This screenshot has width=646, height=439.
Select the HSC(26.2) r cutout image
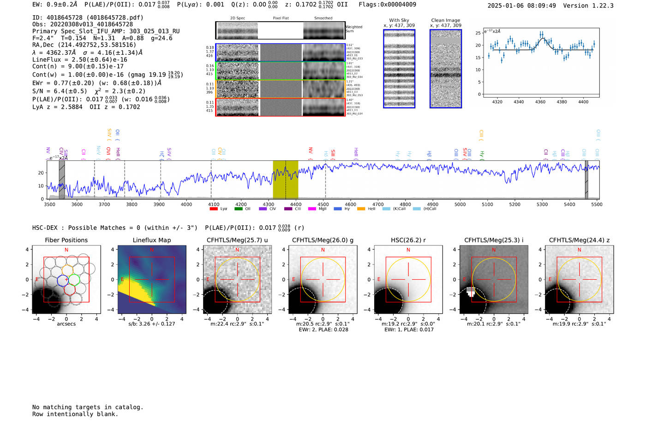[x=408, y=280]
